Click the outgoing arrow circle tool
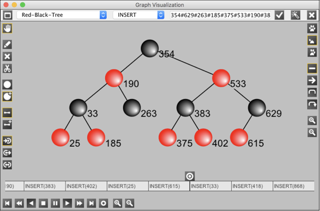This screenshot has width=320, height=211. 7,153
